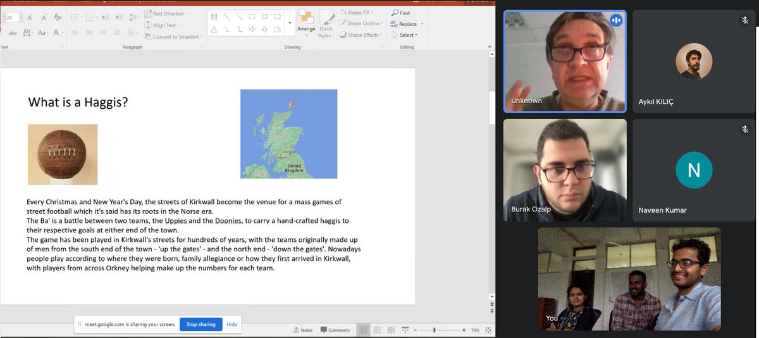
Task: Select the right arrow shape in gallery
Action: [x=252, y=29]
